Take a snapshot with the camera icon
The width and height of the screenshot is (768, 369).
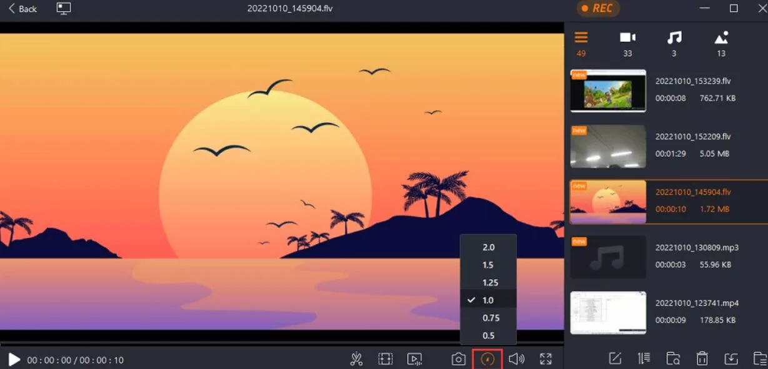click(x=459, y=359)
